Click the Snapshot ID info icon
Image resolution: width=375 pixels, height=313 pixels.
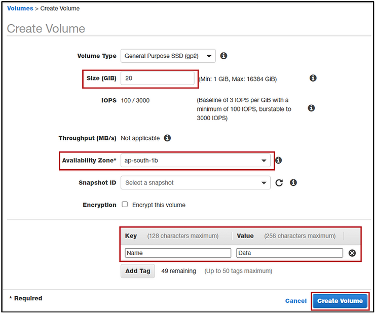pyautogui.click(x=293, y=183)
